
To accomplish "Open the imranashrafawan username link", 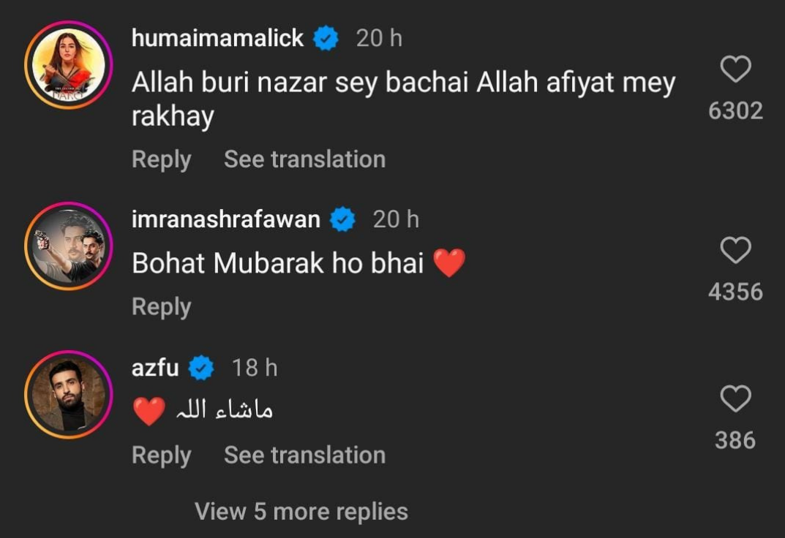I will coord(226,219).
